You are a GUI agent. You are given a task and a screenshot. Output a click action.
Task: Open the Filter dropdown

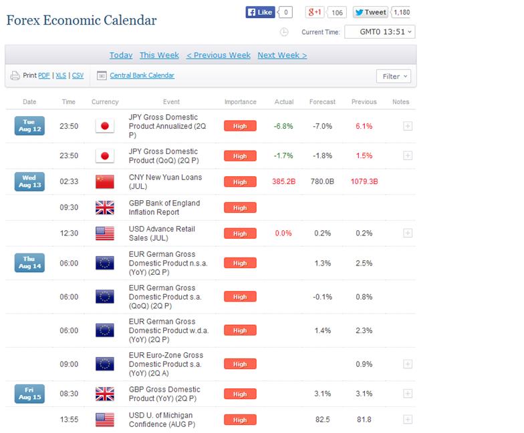(x=394, y=77)
